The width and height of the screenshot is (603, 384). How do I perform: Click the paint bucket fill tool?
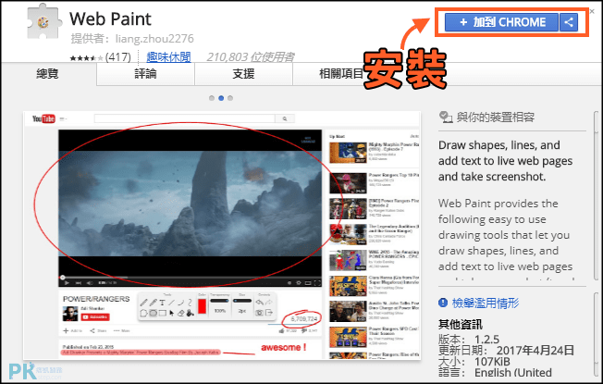point(190,313)
